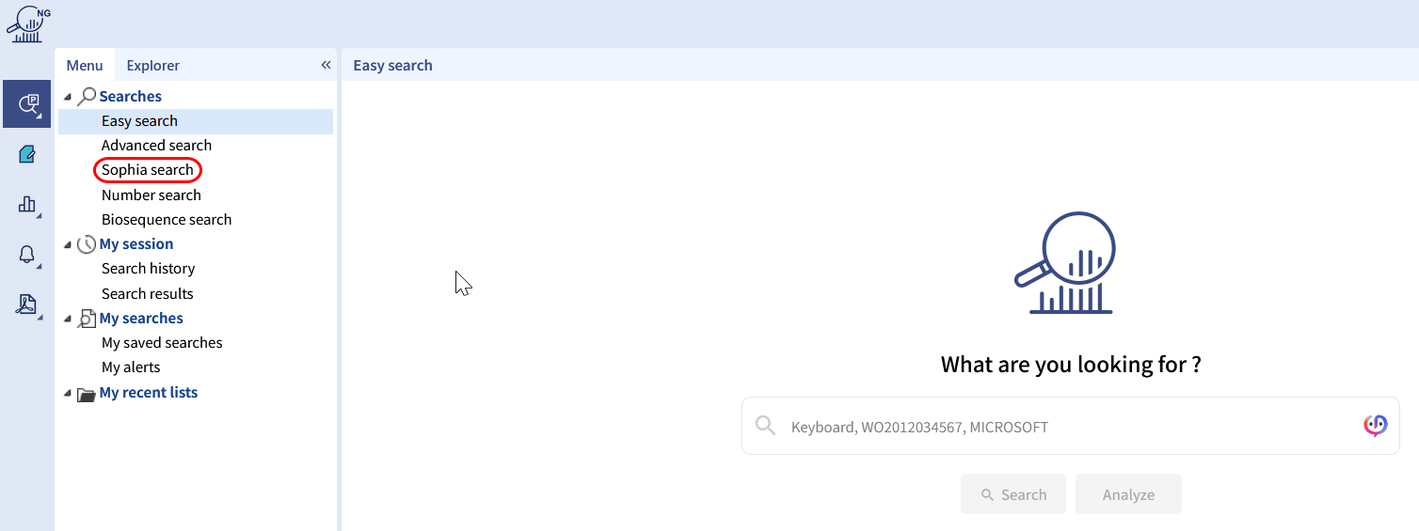Switch to the Explorer tab
The height and width of the screenshot is (531, 1419).
click(152, 65)
